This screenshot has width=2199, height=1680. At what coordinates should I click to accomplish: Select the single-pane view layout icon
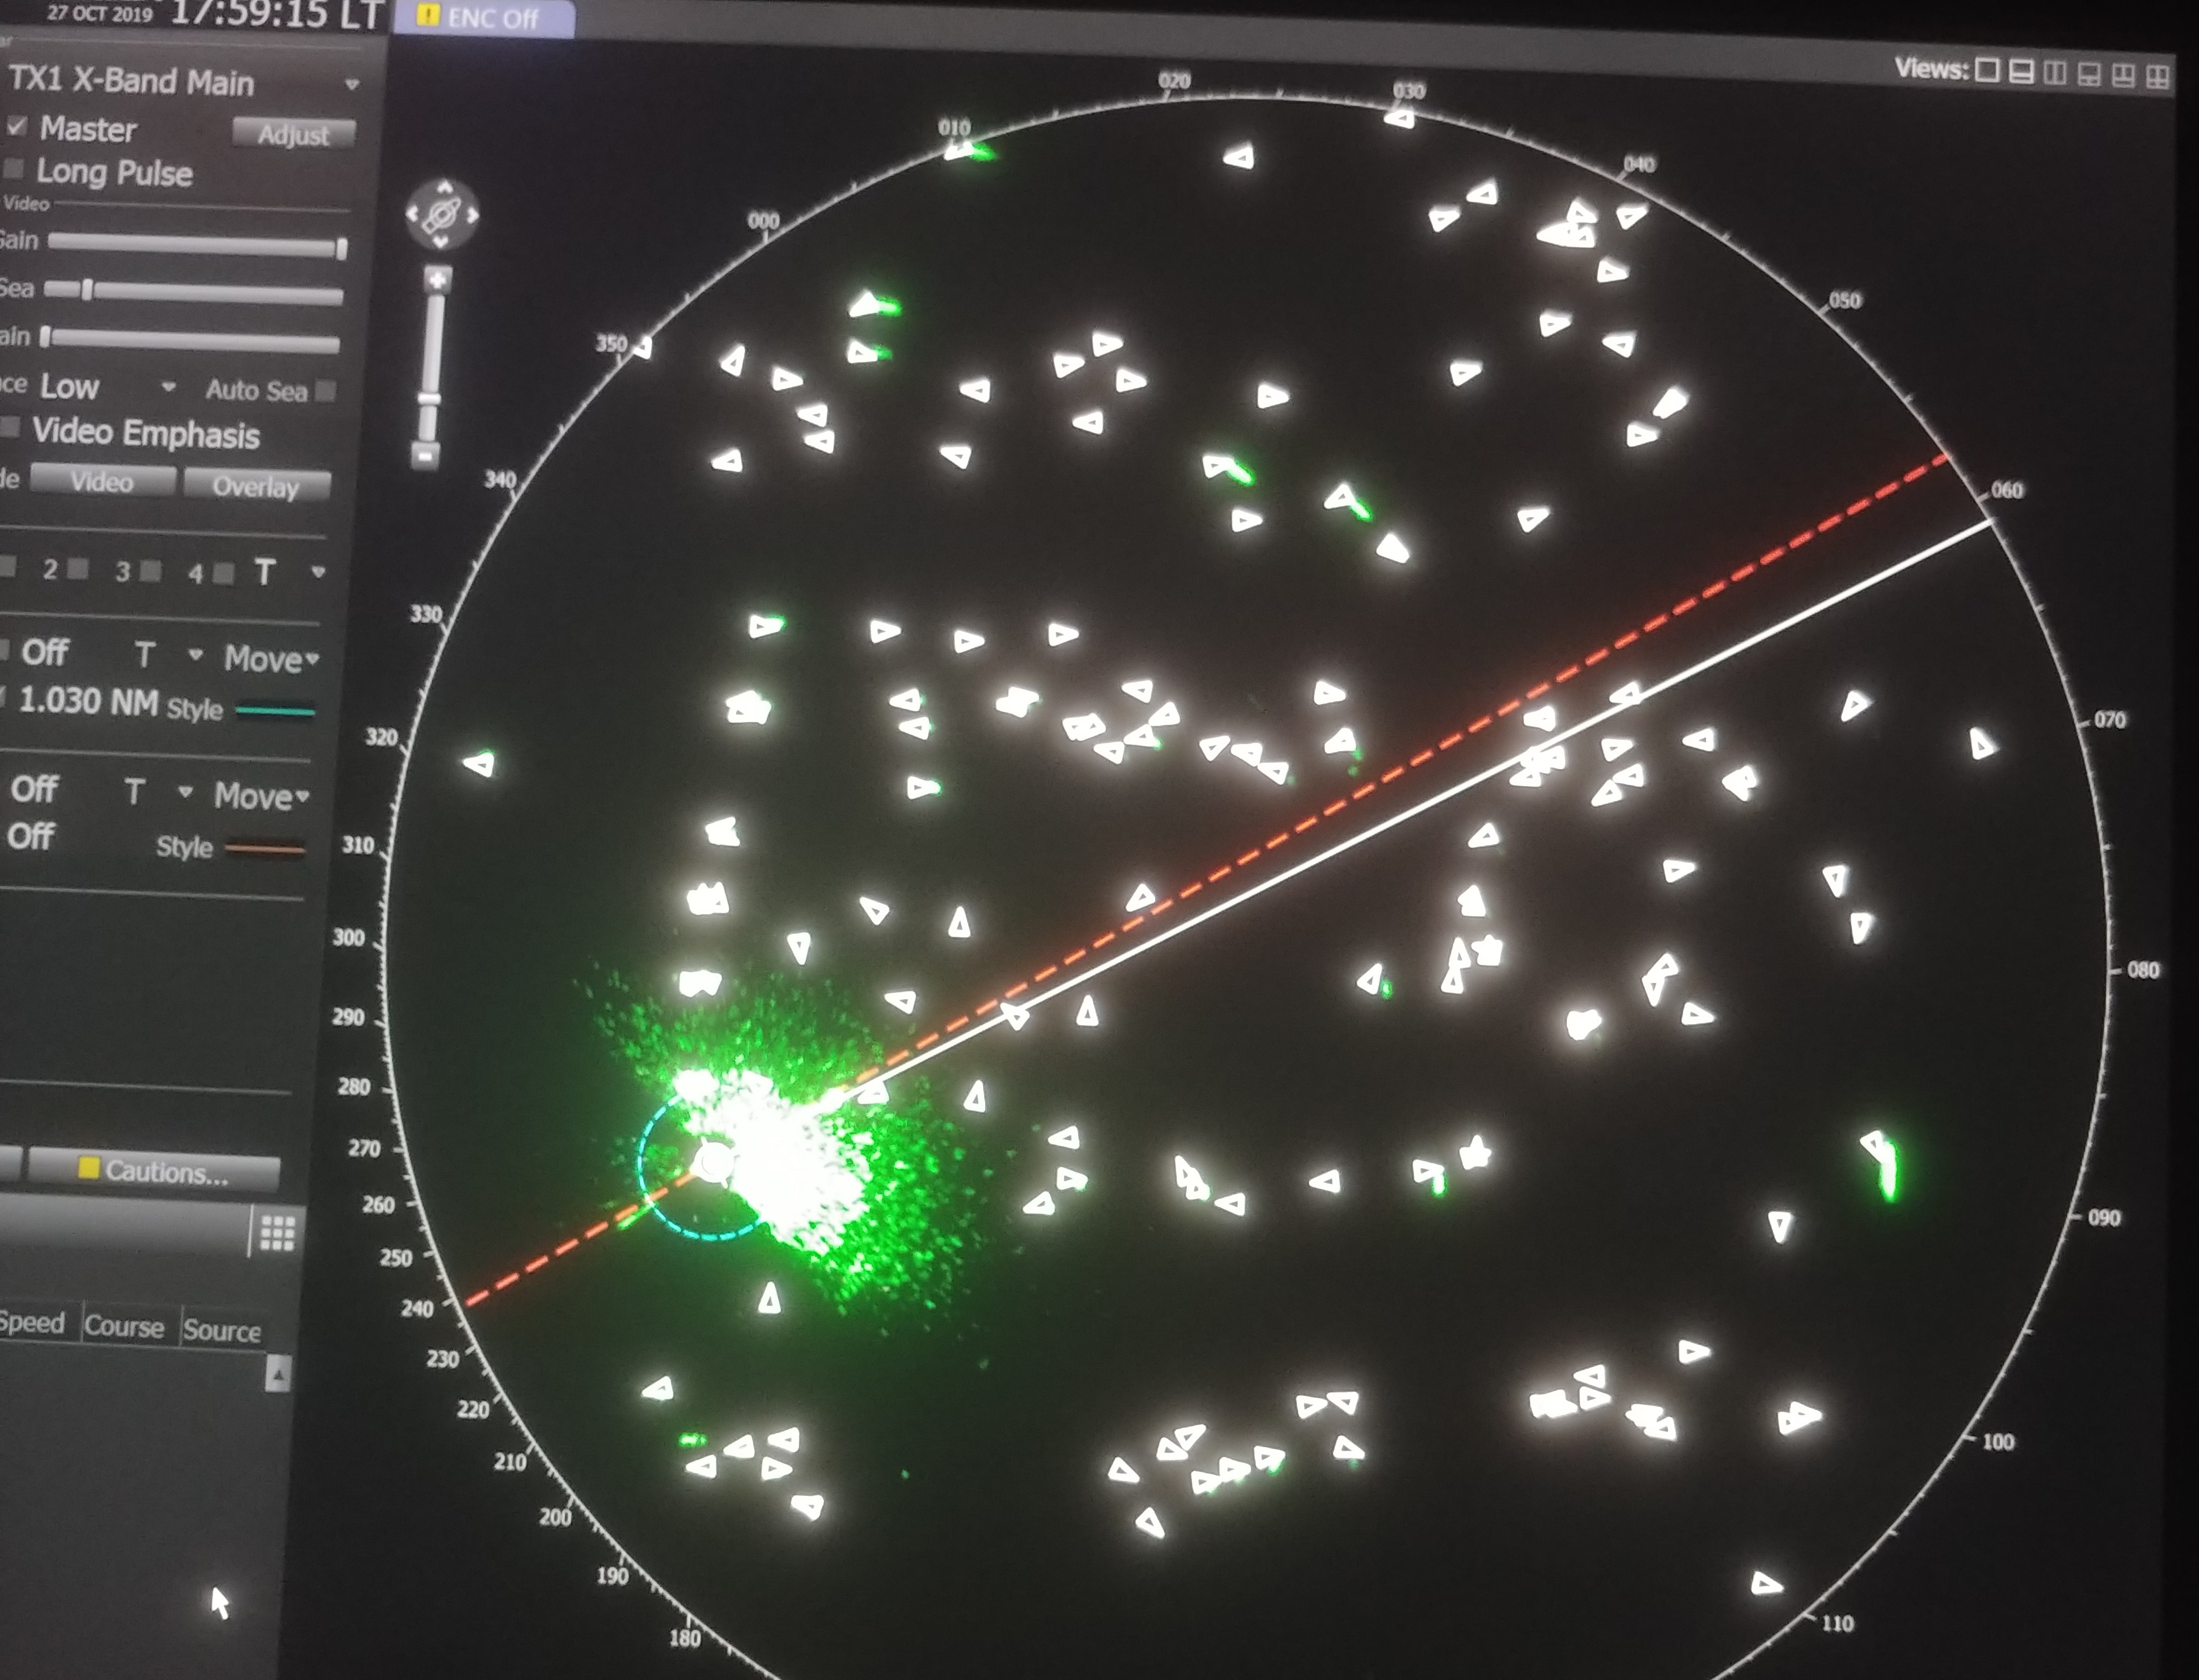[x=1988, y=71]
